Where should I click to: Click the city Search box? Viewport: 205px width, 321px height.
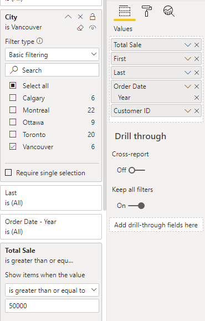coord(52,70)
